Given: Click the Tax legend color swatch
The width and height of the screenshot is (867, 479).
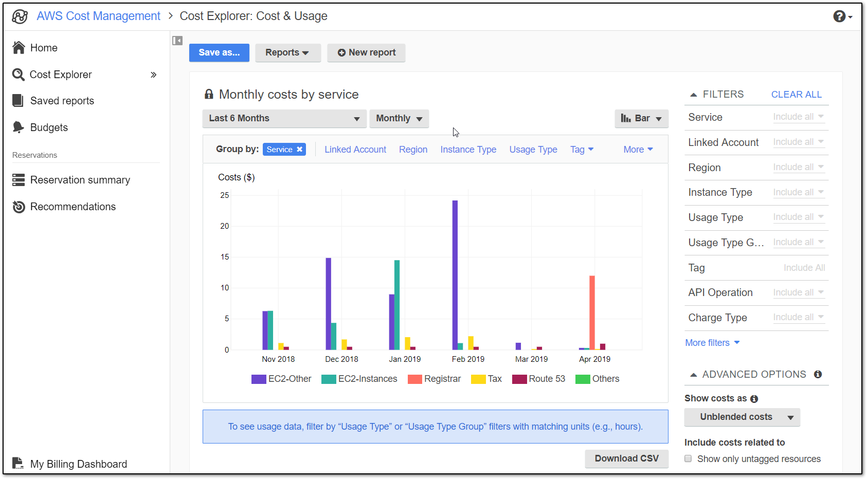Looking at the screenshot, I should point(478,379).
